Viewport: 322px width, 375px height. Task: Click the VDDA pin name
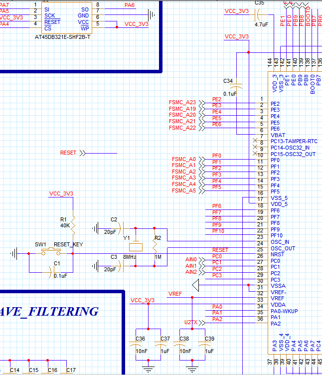coord(278,305)
